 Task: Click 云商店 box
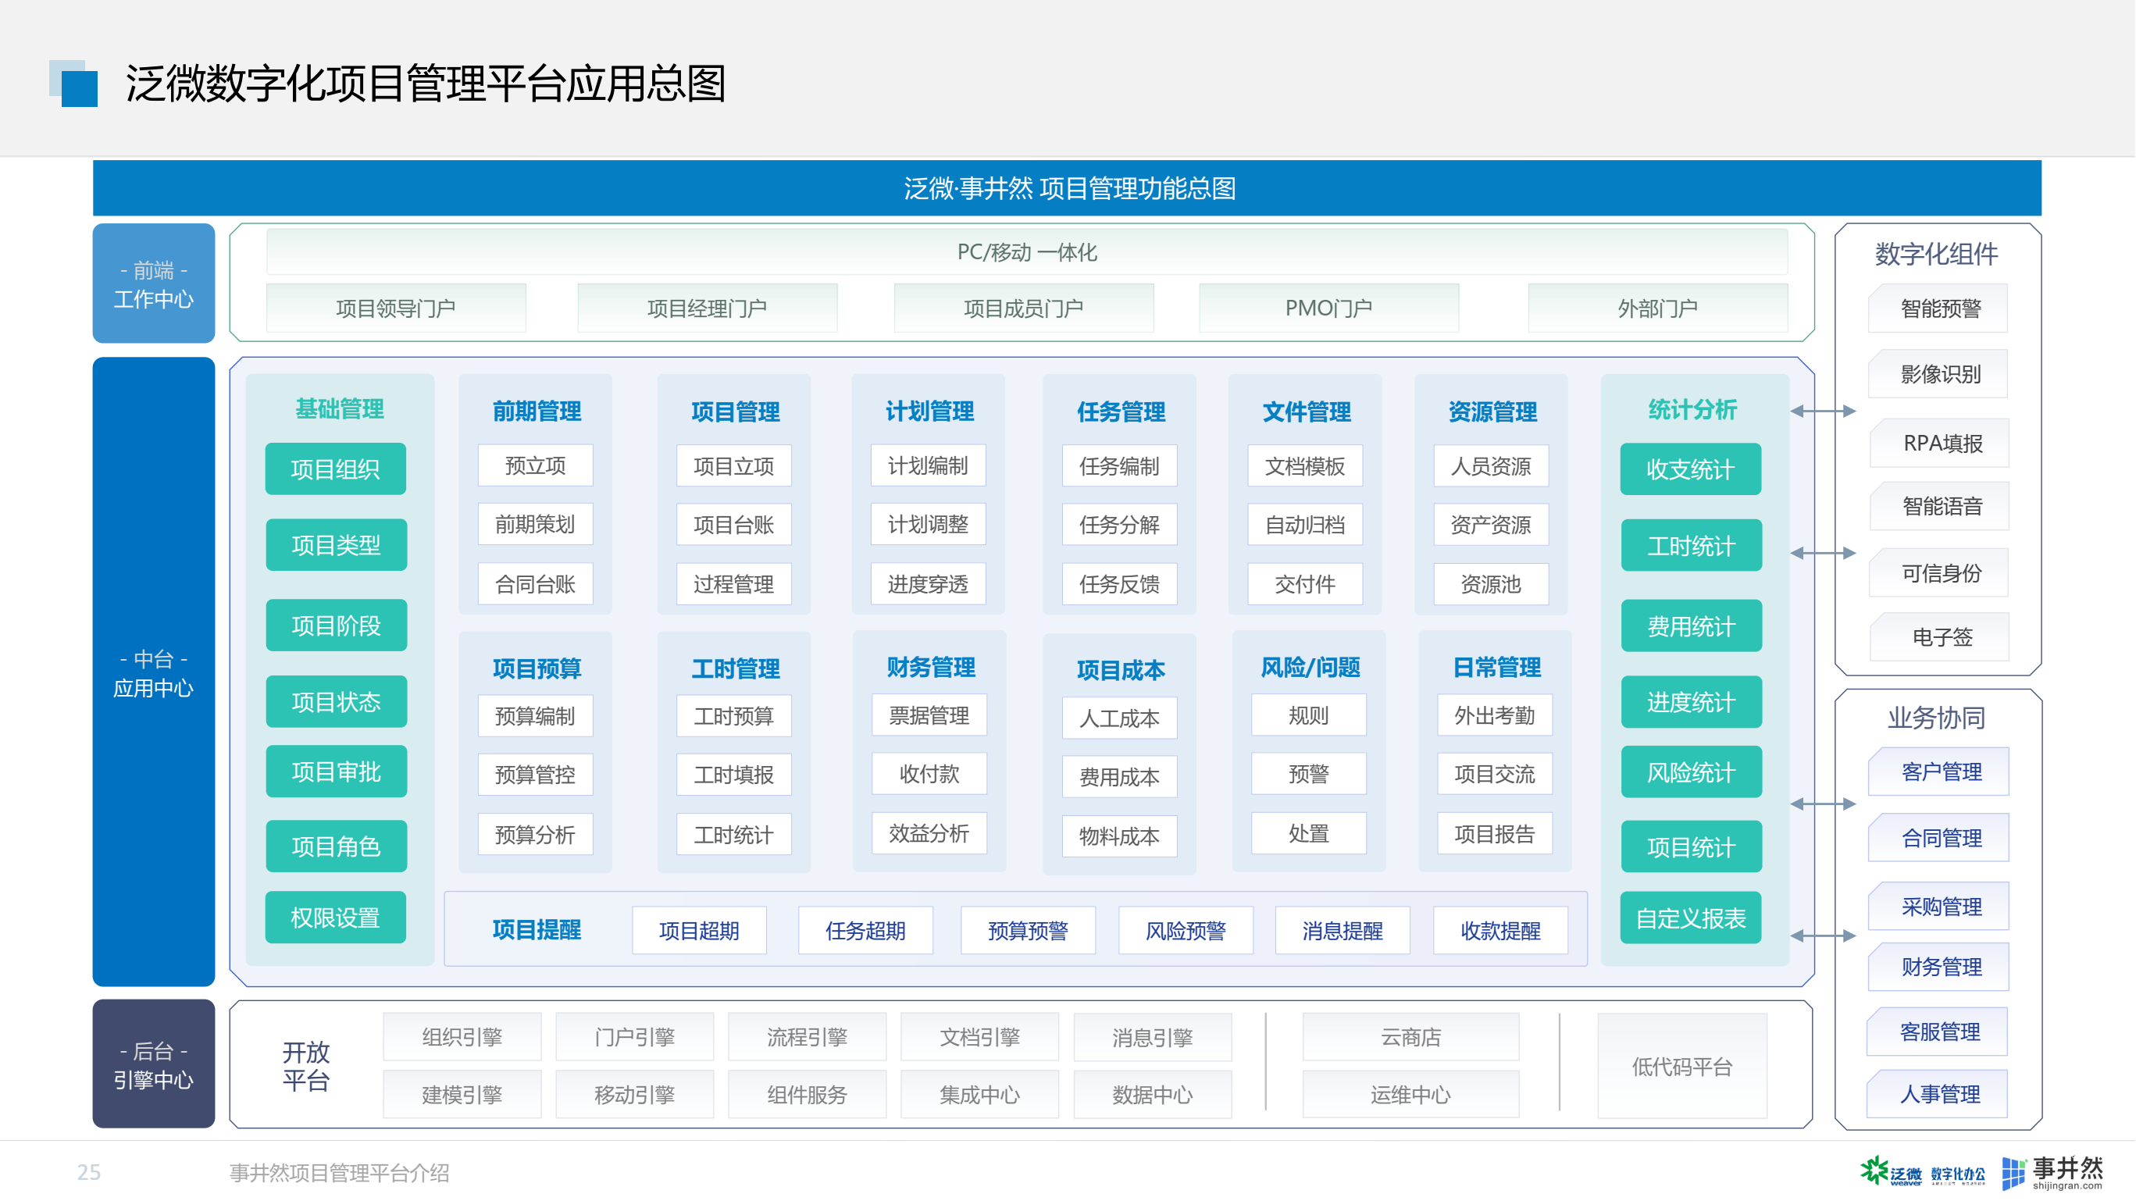1410,1037
